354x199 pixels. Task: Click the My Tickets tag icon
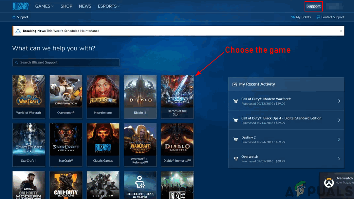(293, 17)
